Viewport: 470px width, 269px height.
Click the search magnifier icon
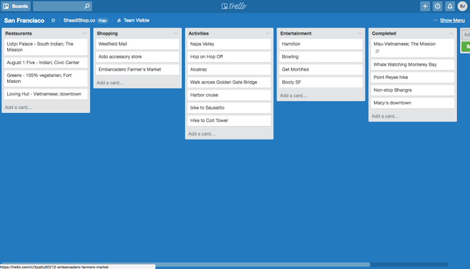click(87, 7)
